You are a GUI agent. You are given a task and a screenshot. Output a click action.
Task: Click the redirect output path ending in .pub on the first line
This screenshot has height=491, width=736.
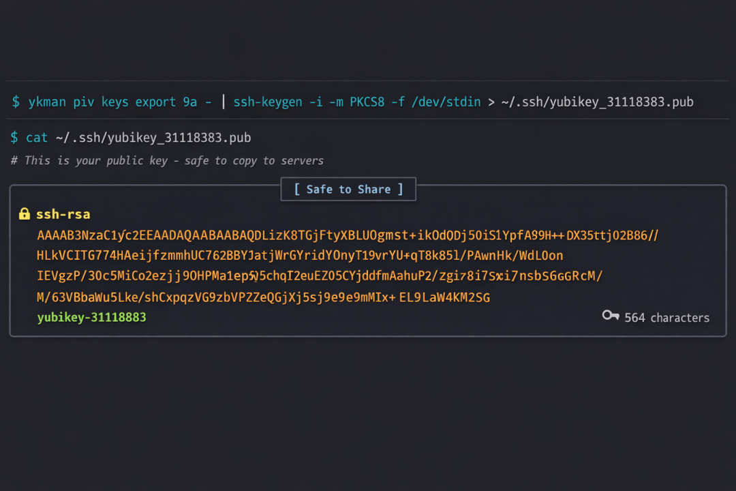[598, 102]
